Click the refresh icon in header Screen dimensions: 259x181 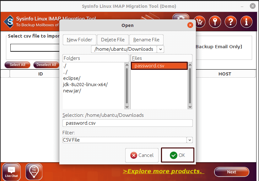[181, 17]
